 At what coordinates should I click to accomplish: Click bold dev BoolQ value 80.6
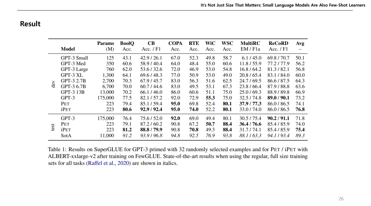click(x=127, y=109)
